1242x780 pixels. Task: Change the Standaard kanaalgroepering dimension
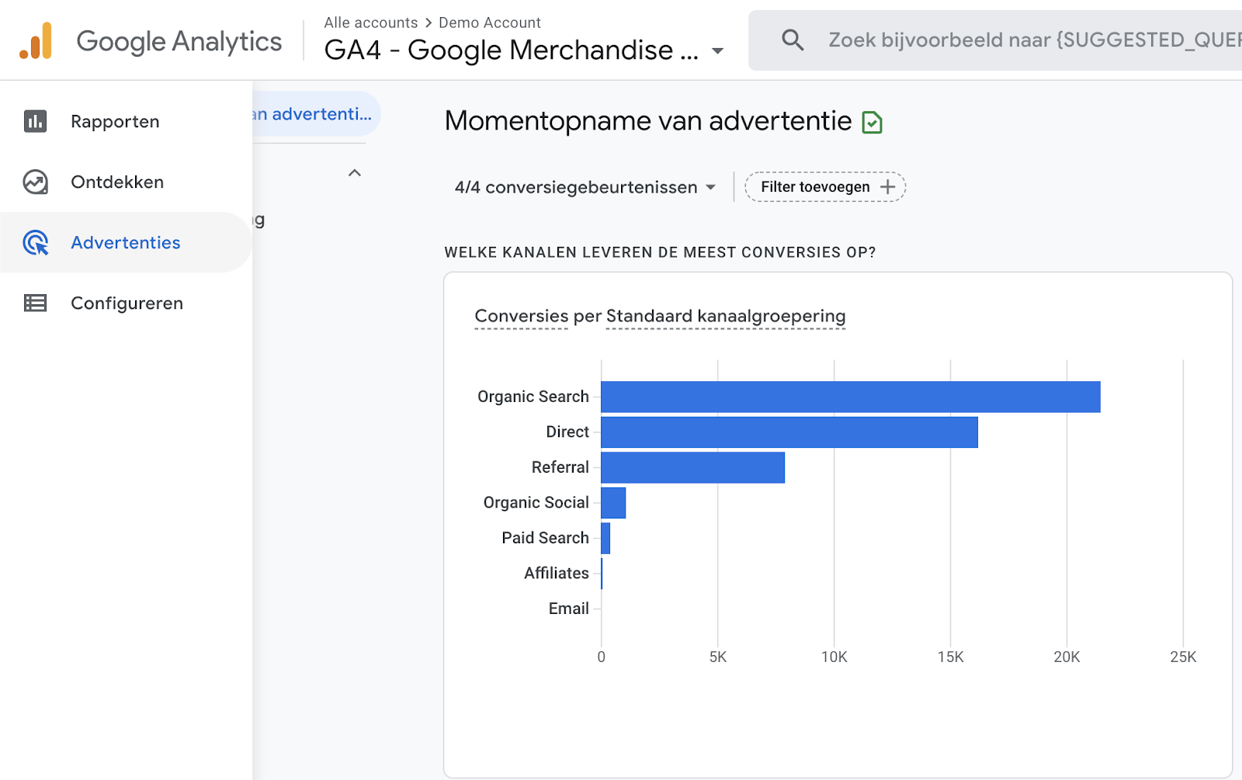pyautogui.click(x=725, y=317)
